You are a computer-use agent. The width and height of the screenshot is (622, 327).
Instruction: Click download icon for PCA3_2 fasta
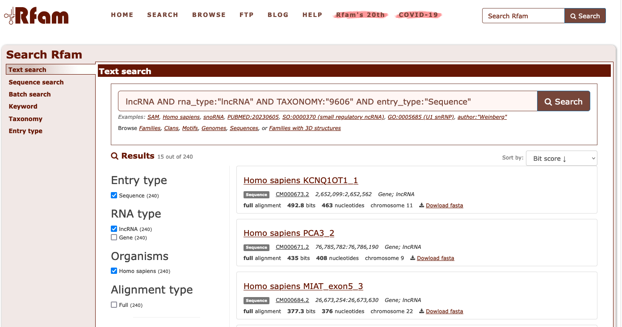412,258
